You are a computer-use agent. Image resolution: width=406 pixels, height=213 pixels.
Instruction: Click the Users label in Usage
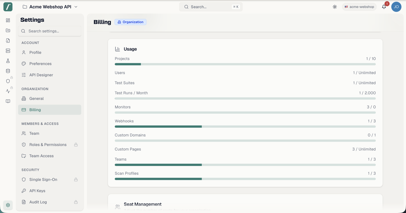pyautogui.click(x=120, y=73)
